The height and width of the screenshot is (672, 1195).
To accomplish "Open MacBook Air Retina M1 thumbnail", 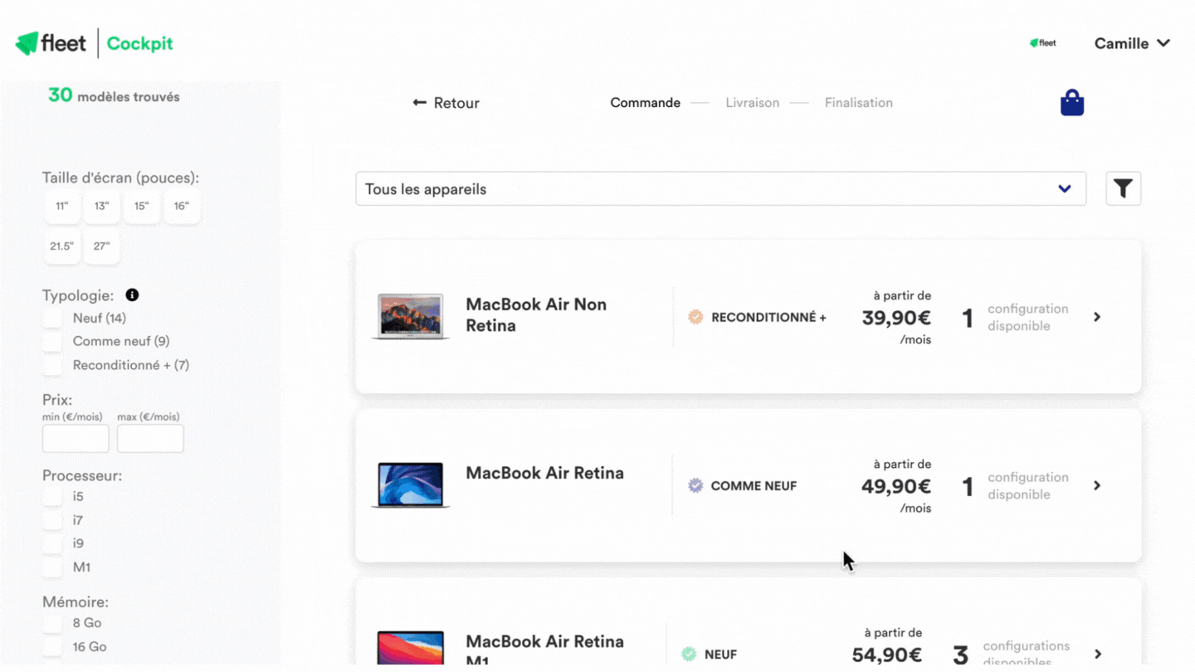I will 410,648.
